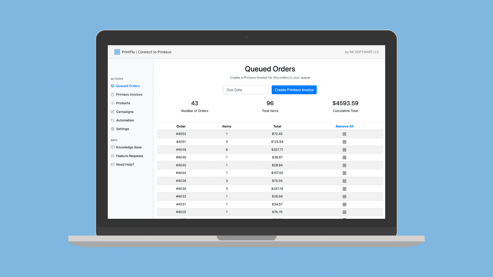The height and width of the screenshot is (277, 493).
Task: Click the Due Date input field
Action: 246,90
